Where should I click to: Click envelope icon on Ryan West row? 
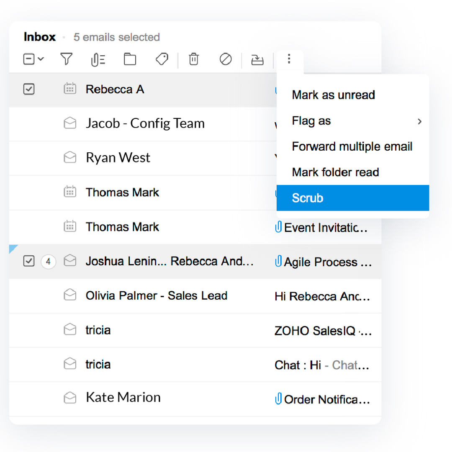(x=70, y=157)
